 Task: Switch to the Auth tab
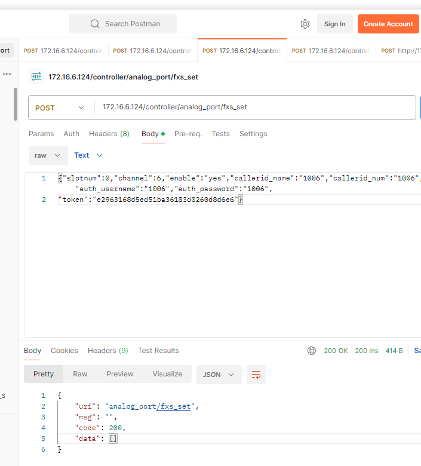pyautogui.click(x=71, y=134)
